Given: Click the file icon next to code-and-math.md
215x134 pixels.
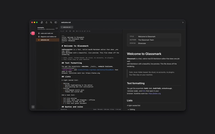Looking at the screenshot, I should pos(39,33).
